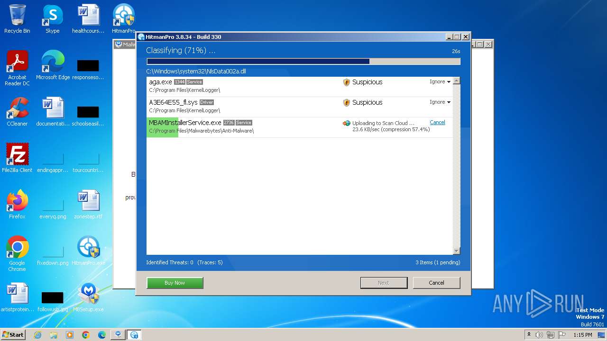This screenshot has height=341, width=607.
Task: Show hidden system tray icons
Action: (529, 335)
